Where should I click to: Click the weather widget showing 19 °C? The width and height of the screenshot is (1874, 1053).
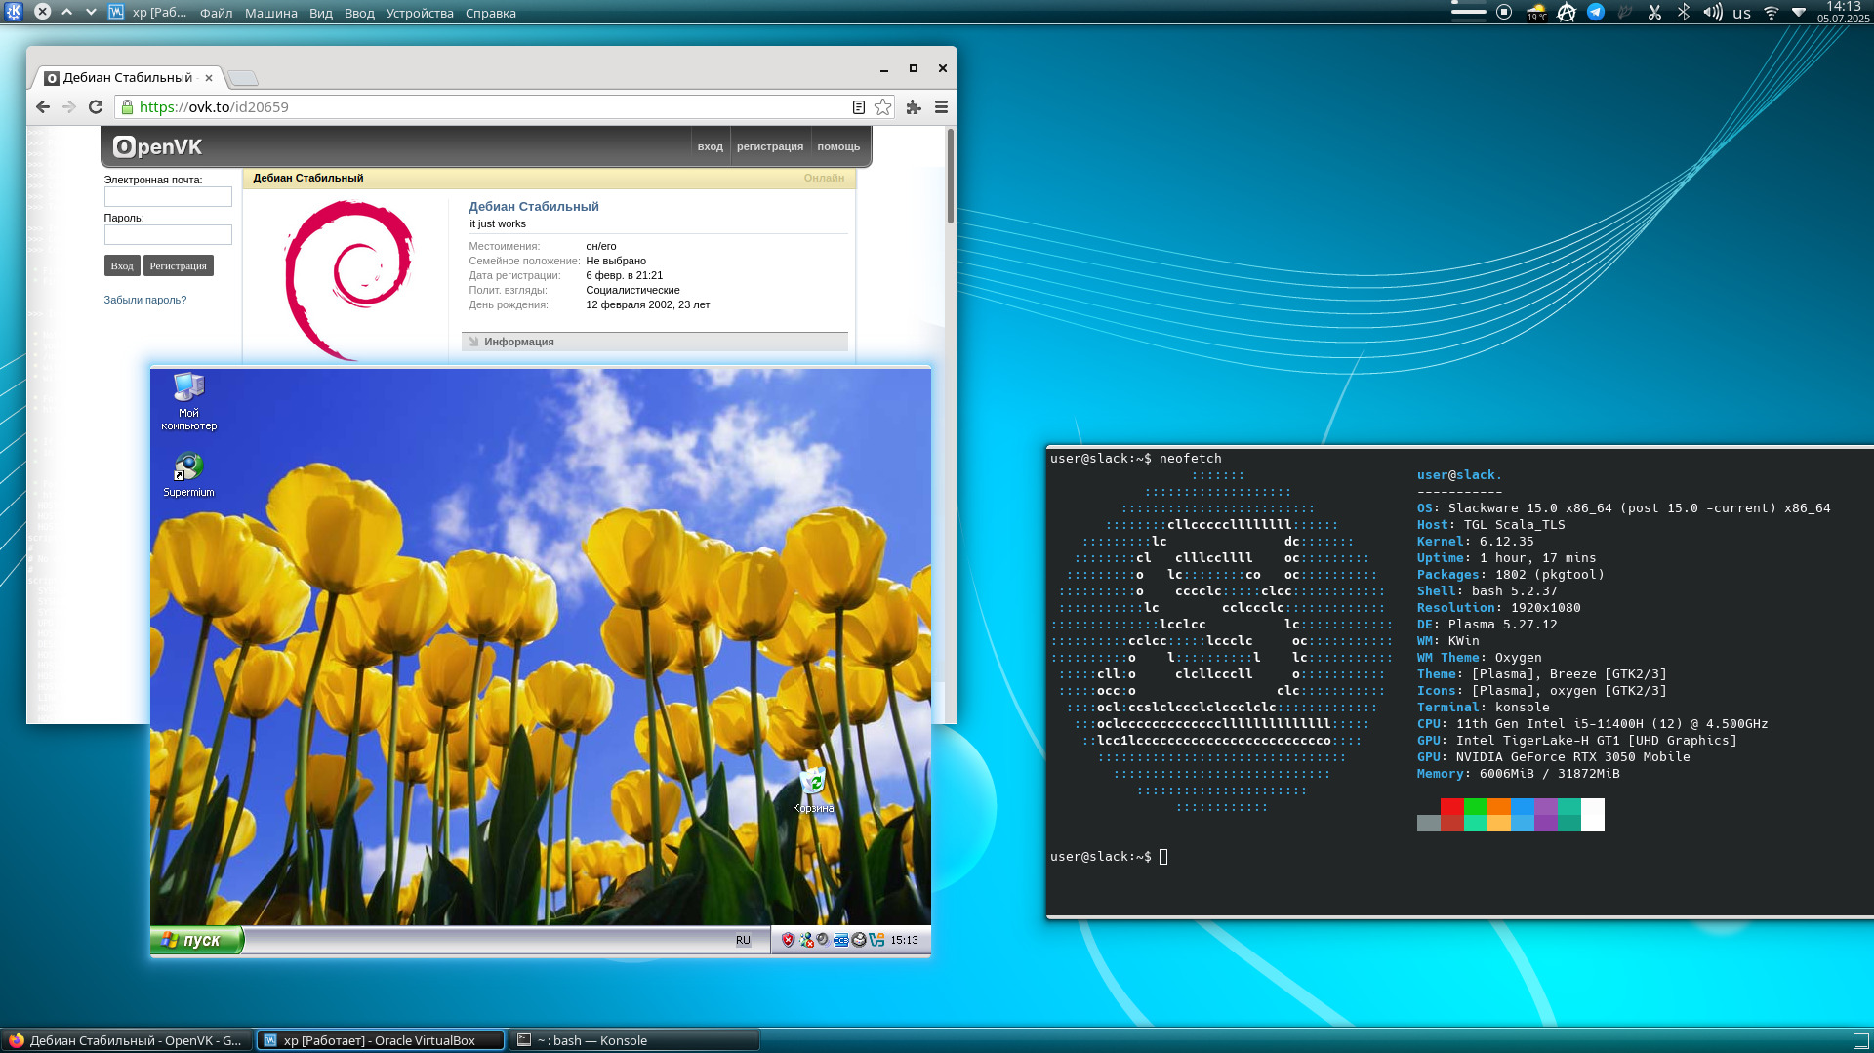coord(1536,13)
